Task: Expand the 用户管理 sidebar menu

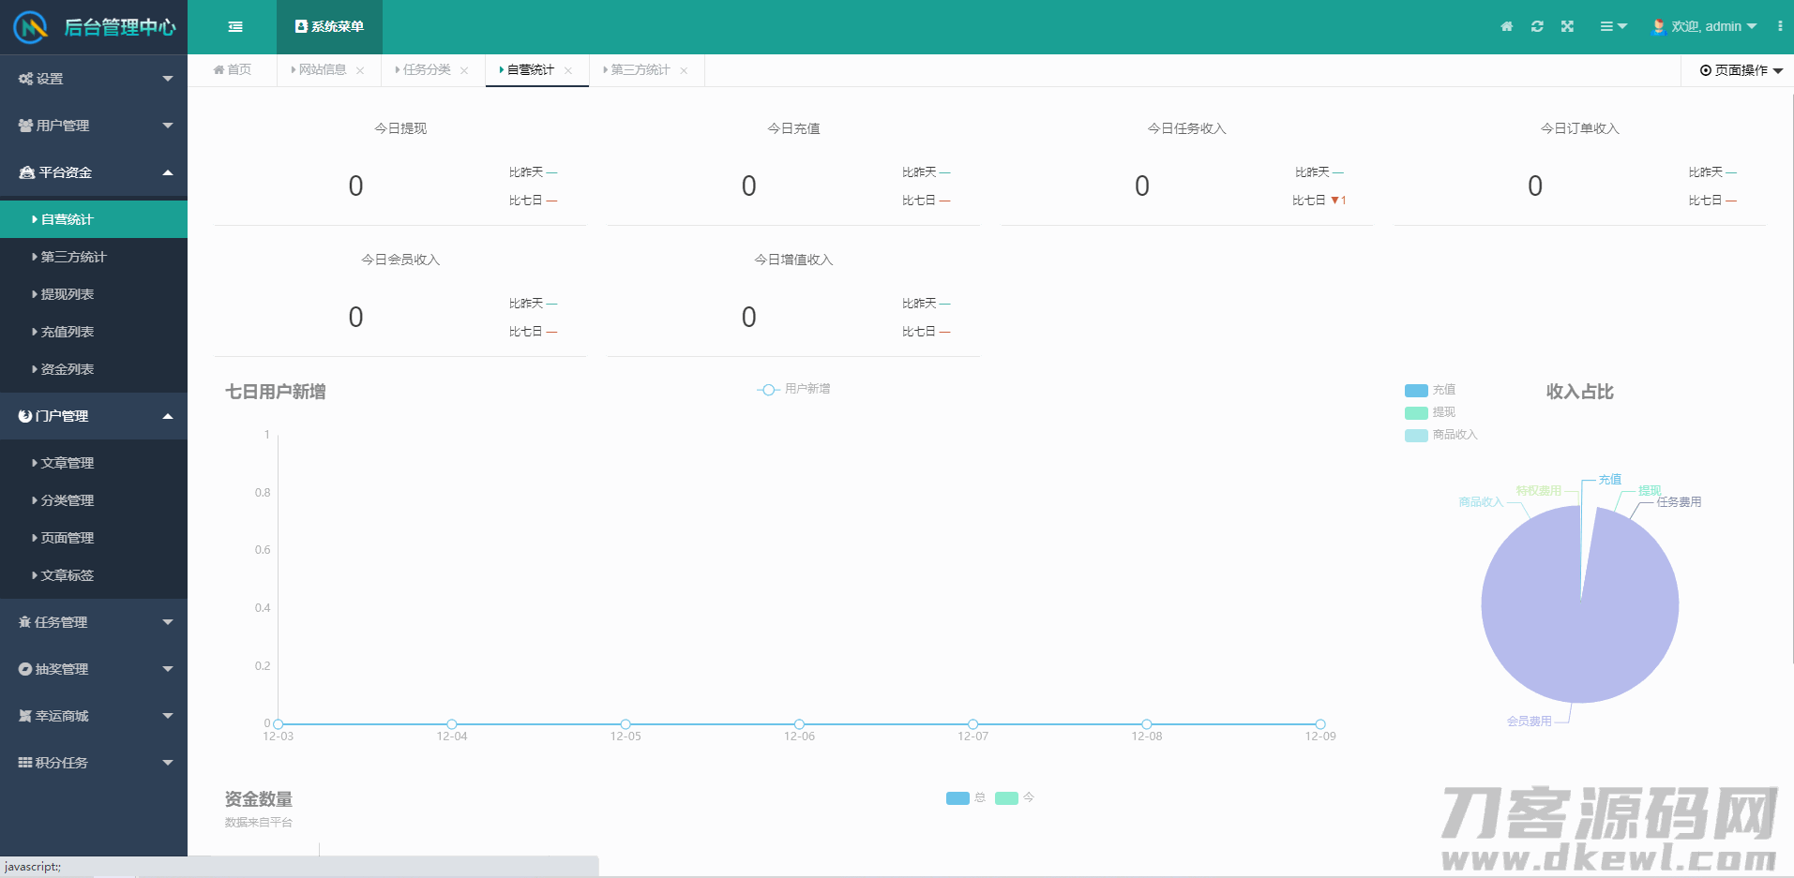Action: (94, 126)
